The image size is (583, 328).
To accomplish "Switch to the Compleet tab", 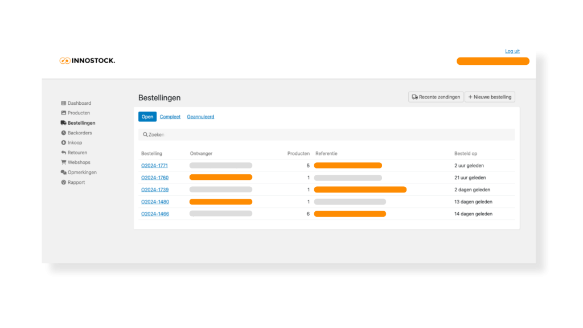I will [x=170, y=117].
